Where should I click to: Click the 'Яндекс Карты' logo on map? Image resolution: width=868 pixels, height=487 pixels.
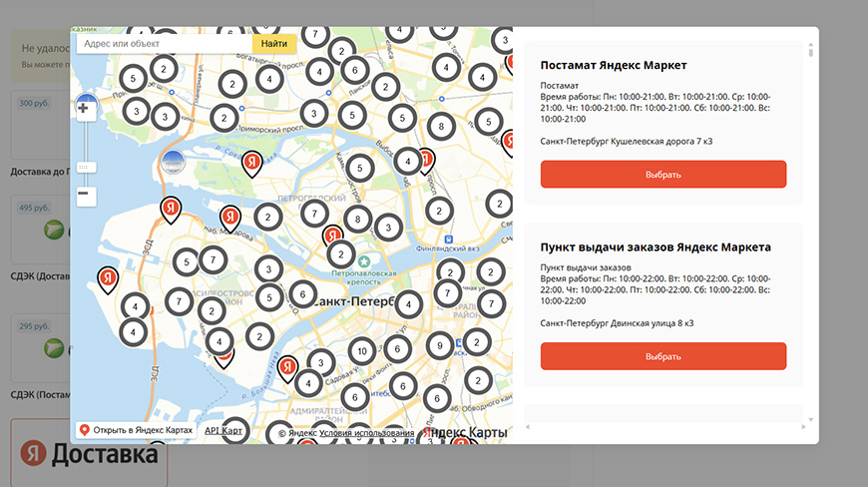coord(465,432)
